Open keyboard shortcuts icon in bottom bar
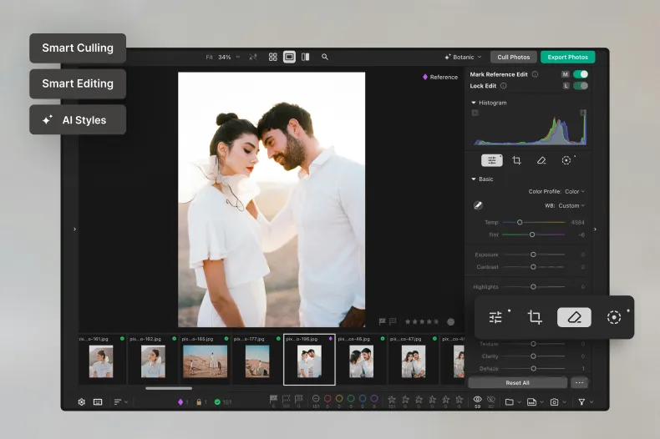The height and width of the screenshot is (439, 660). click(98, 402)
